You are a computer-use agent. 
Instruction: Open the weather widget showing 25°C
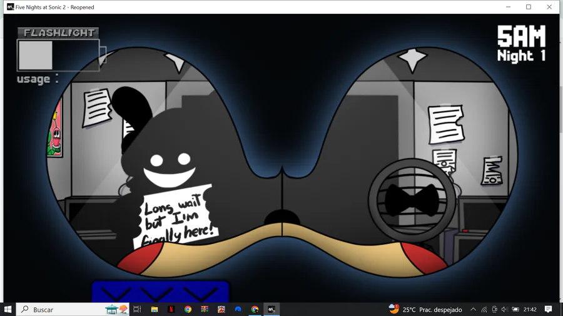click(x=425, y=309)
